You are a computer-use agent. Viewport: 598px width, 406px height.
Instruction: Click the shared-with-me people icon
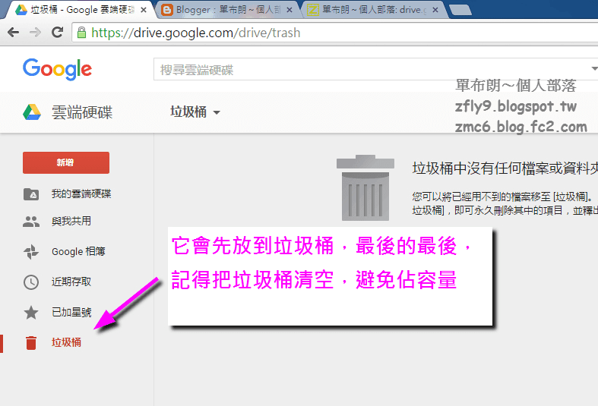tap(31, 222)
